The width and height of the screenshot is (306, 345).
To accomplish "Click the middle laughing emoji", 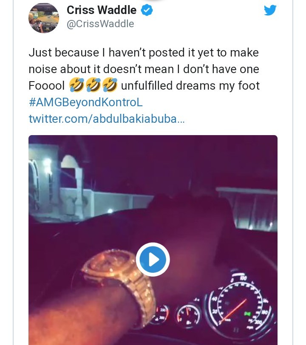I will pyautogui.click(x=93, y=85).
